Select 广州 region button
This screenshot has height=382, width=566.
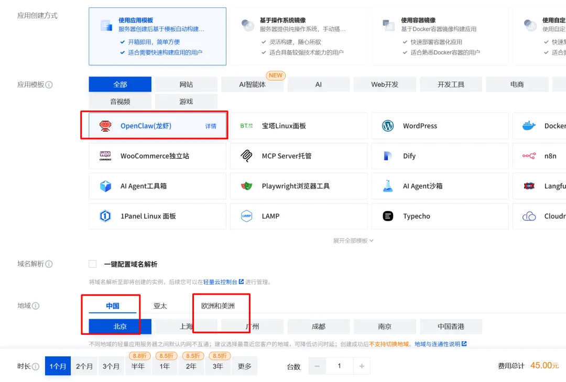tap(252, 327)
